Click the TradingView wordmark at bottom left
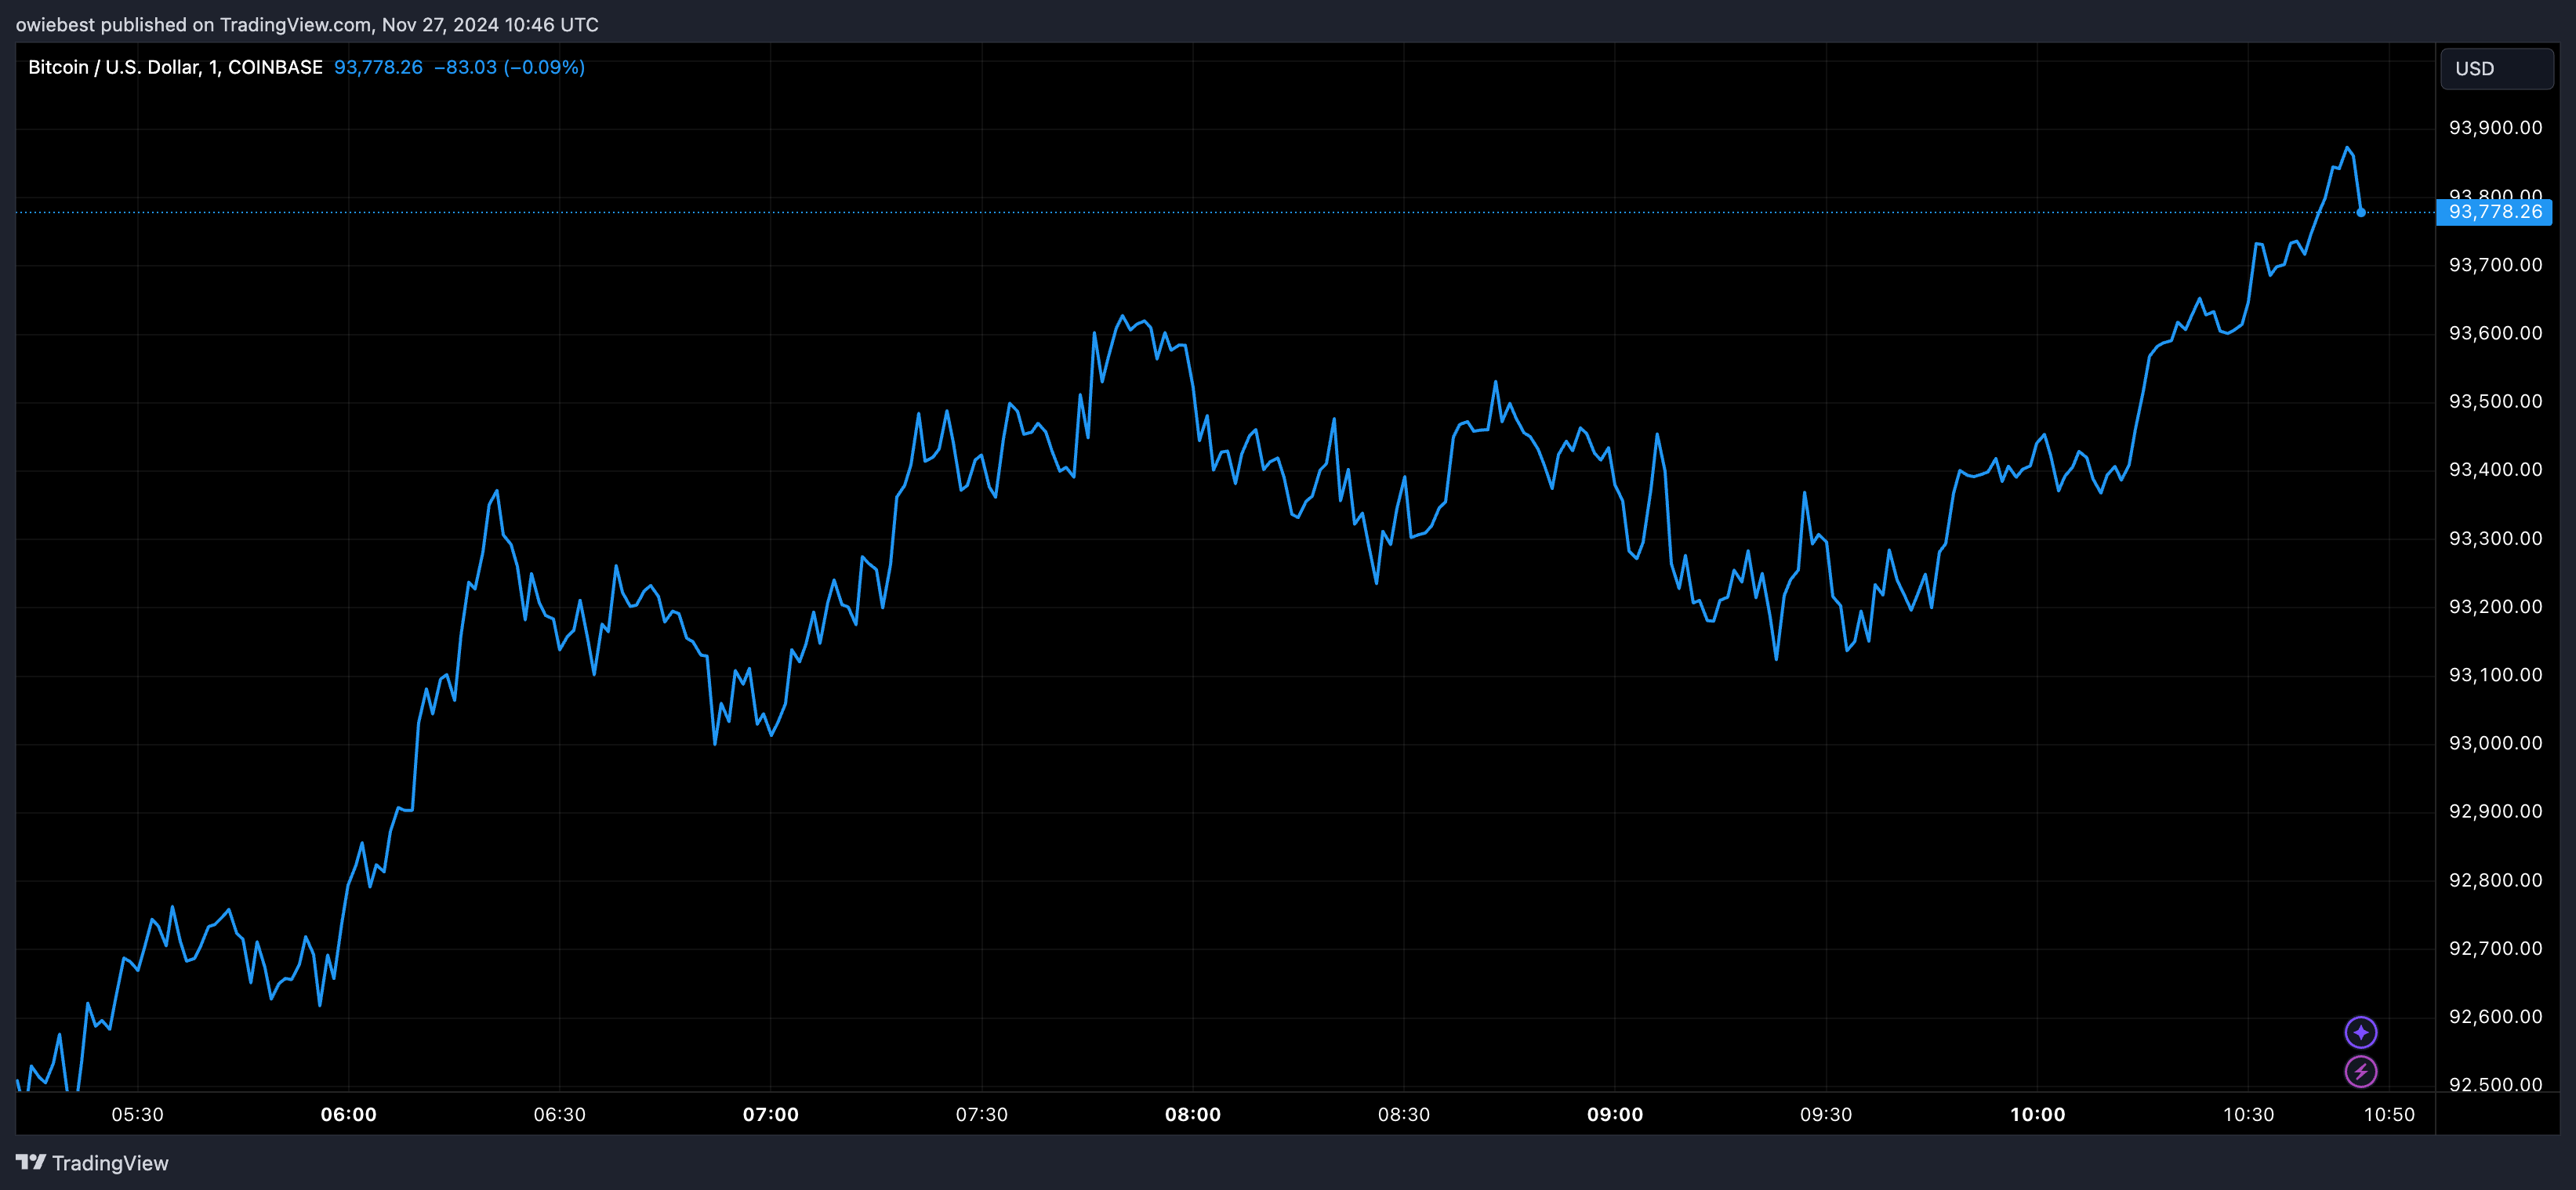 pyautogui.click(x=110, y=1163)
